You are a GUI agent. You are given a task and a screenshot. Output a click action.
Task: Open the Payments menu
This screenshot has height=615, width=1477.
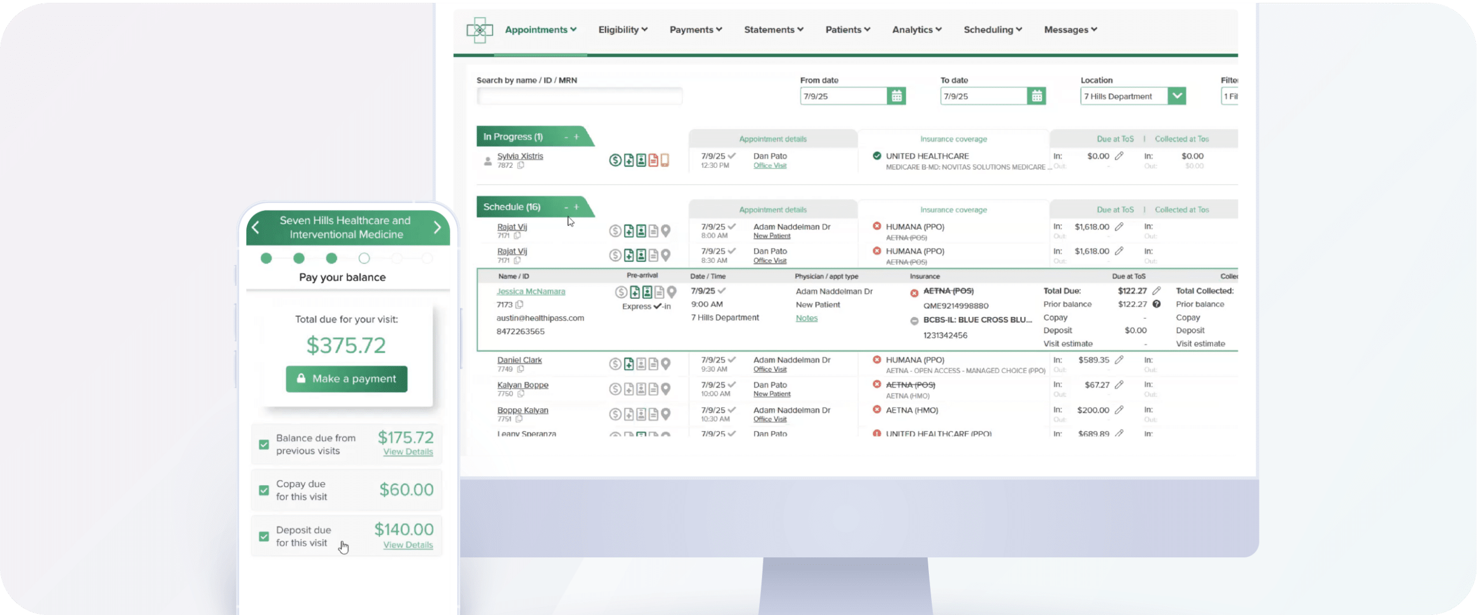[695, 30]
